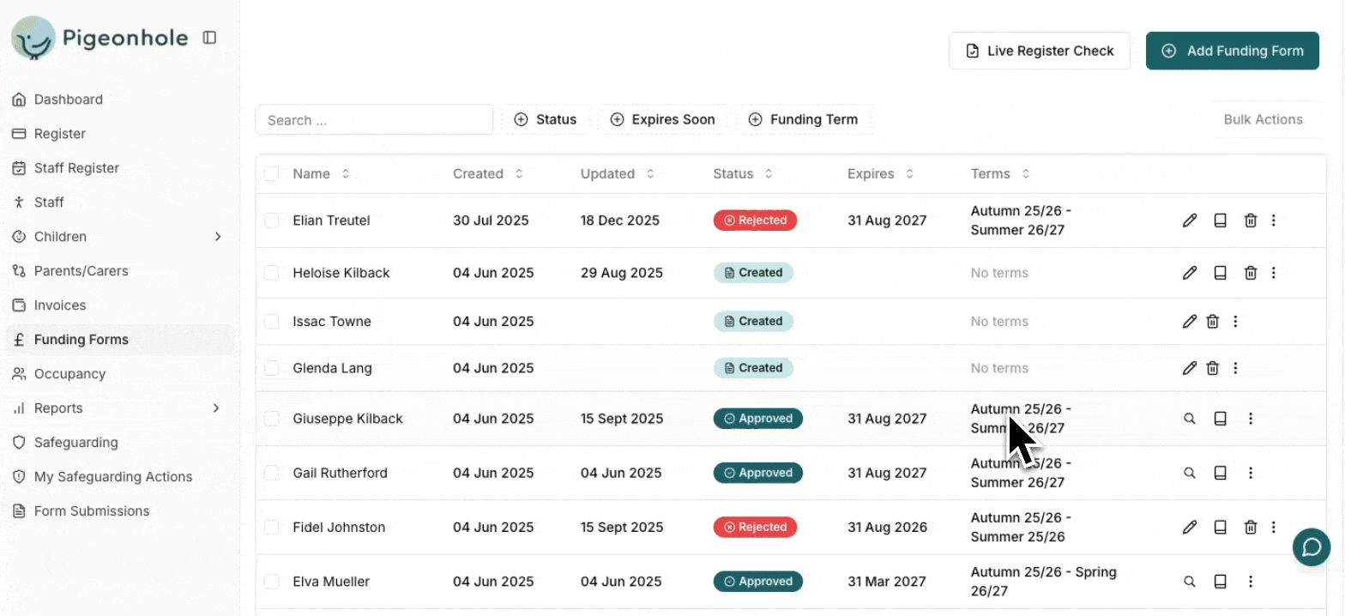
Task: Click the Live Register Check button
Action: [x=1039, y=51]
